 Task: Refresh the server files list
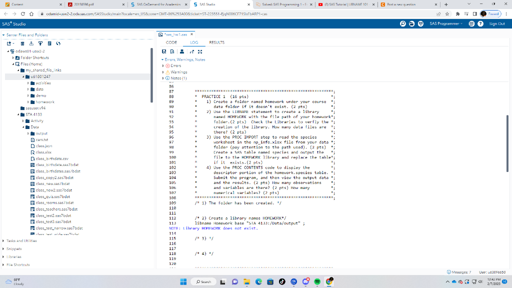coord(58,44)
